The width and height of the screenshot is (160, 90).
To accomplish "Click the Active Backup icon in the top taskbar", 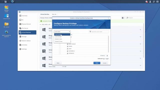I will (x=12, y=1).
